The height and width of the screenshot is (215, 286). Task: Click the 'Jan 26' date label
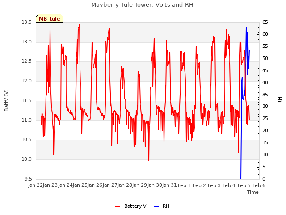point(95,185)
